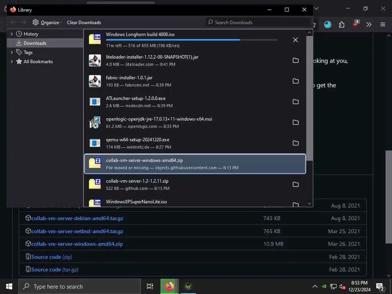Click the Library downloads list scrollbar thumb
392x294 pixels.
[x=309, y=98]
